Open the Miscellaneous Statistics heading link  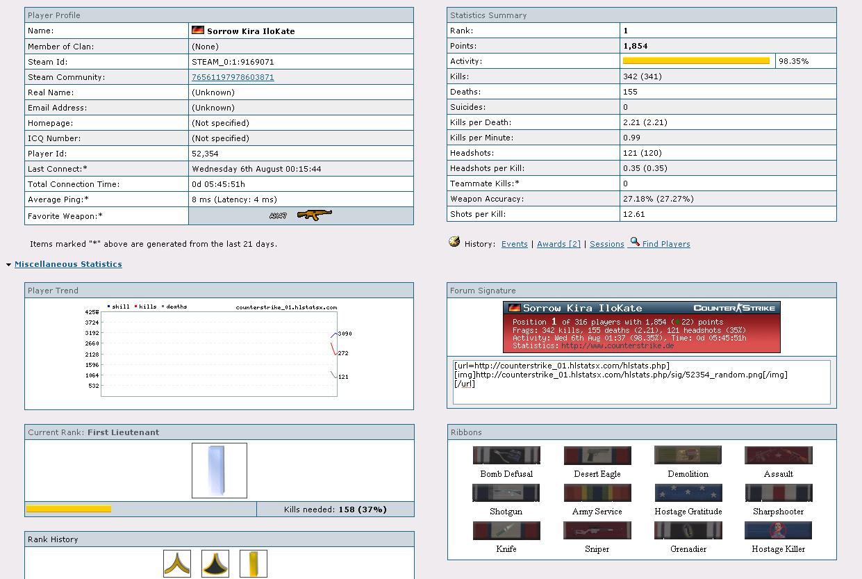click(68, 264)
